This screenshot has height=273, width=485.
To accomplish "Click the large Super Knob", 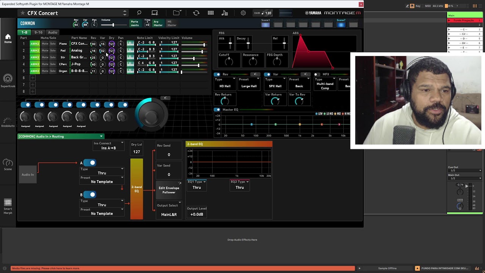I will point(151,115).
